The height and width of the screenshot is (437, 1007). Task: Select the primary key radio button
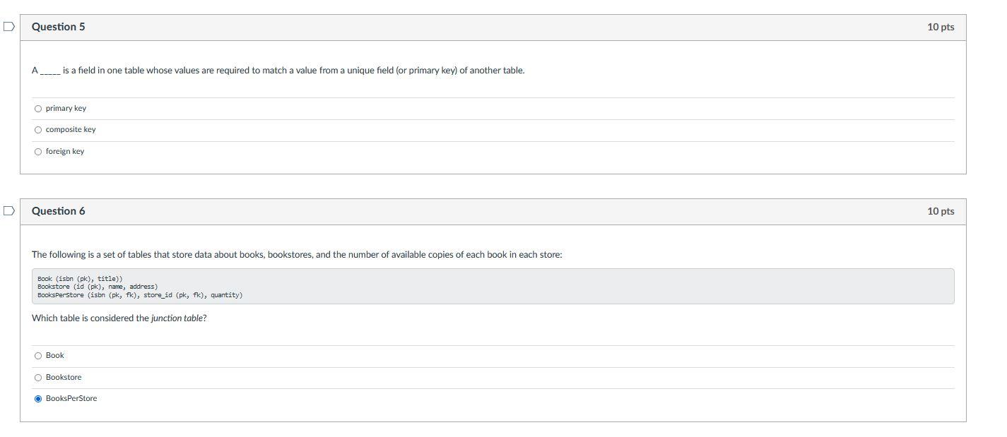(x=37, y=108)
